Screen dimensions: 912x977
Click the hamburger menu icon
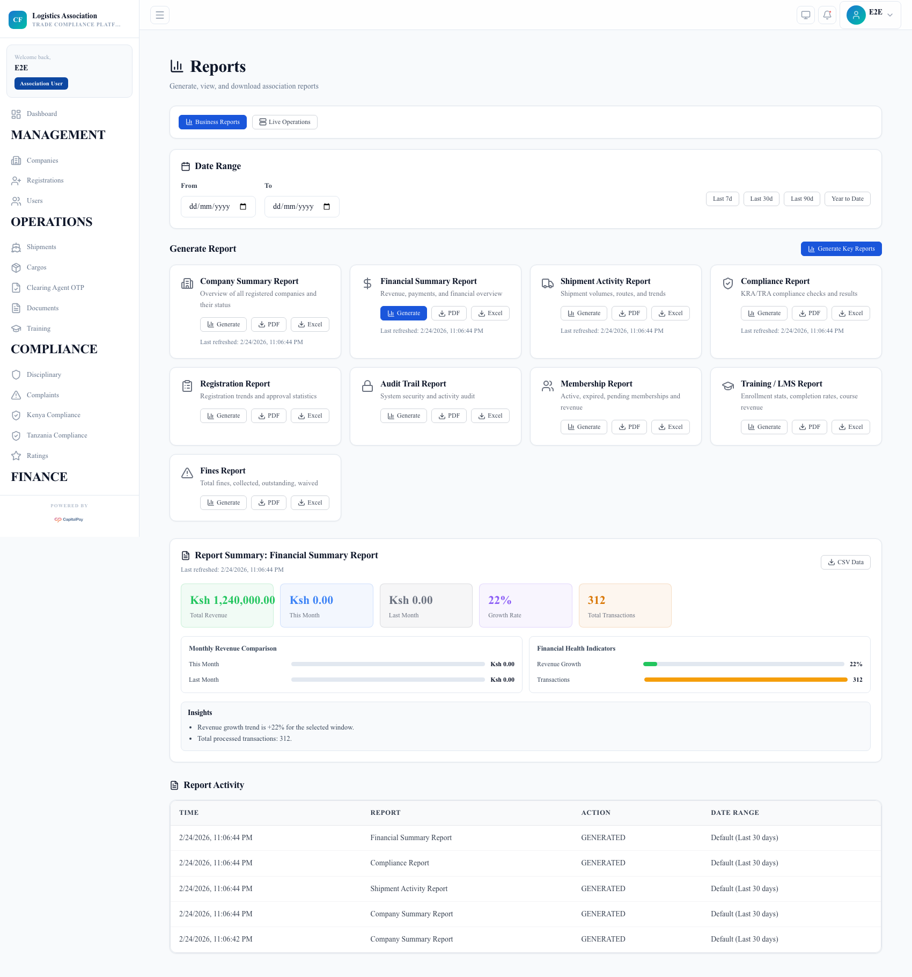(x=160, y=15)
